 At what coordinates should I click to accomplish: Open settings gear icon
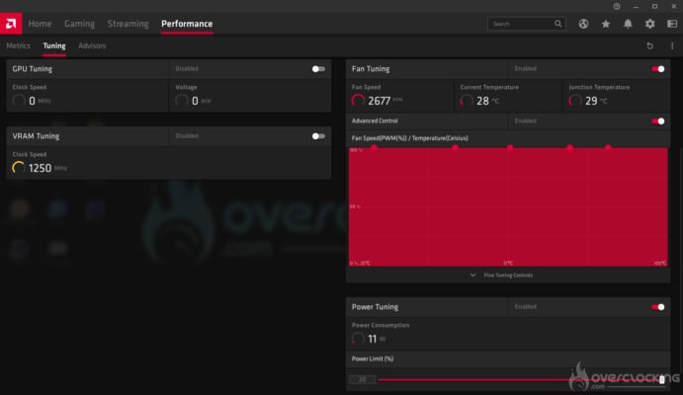point(650,24)
